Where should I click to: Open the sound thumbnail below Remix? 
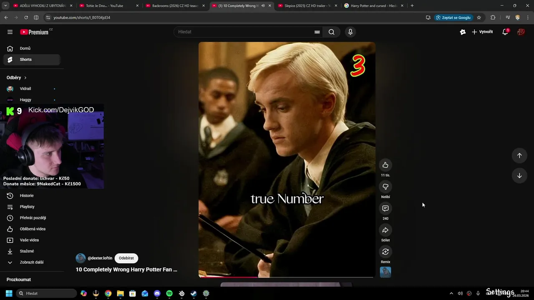[x=385, y=272]
